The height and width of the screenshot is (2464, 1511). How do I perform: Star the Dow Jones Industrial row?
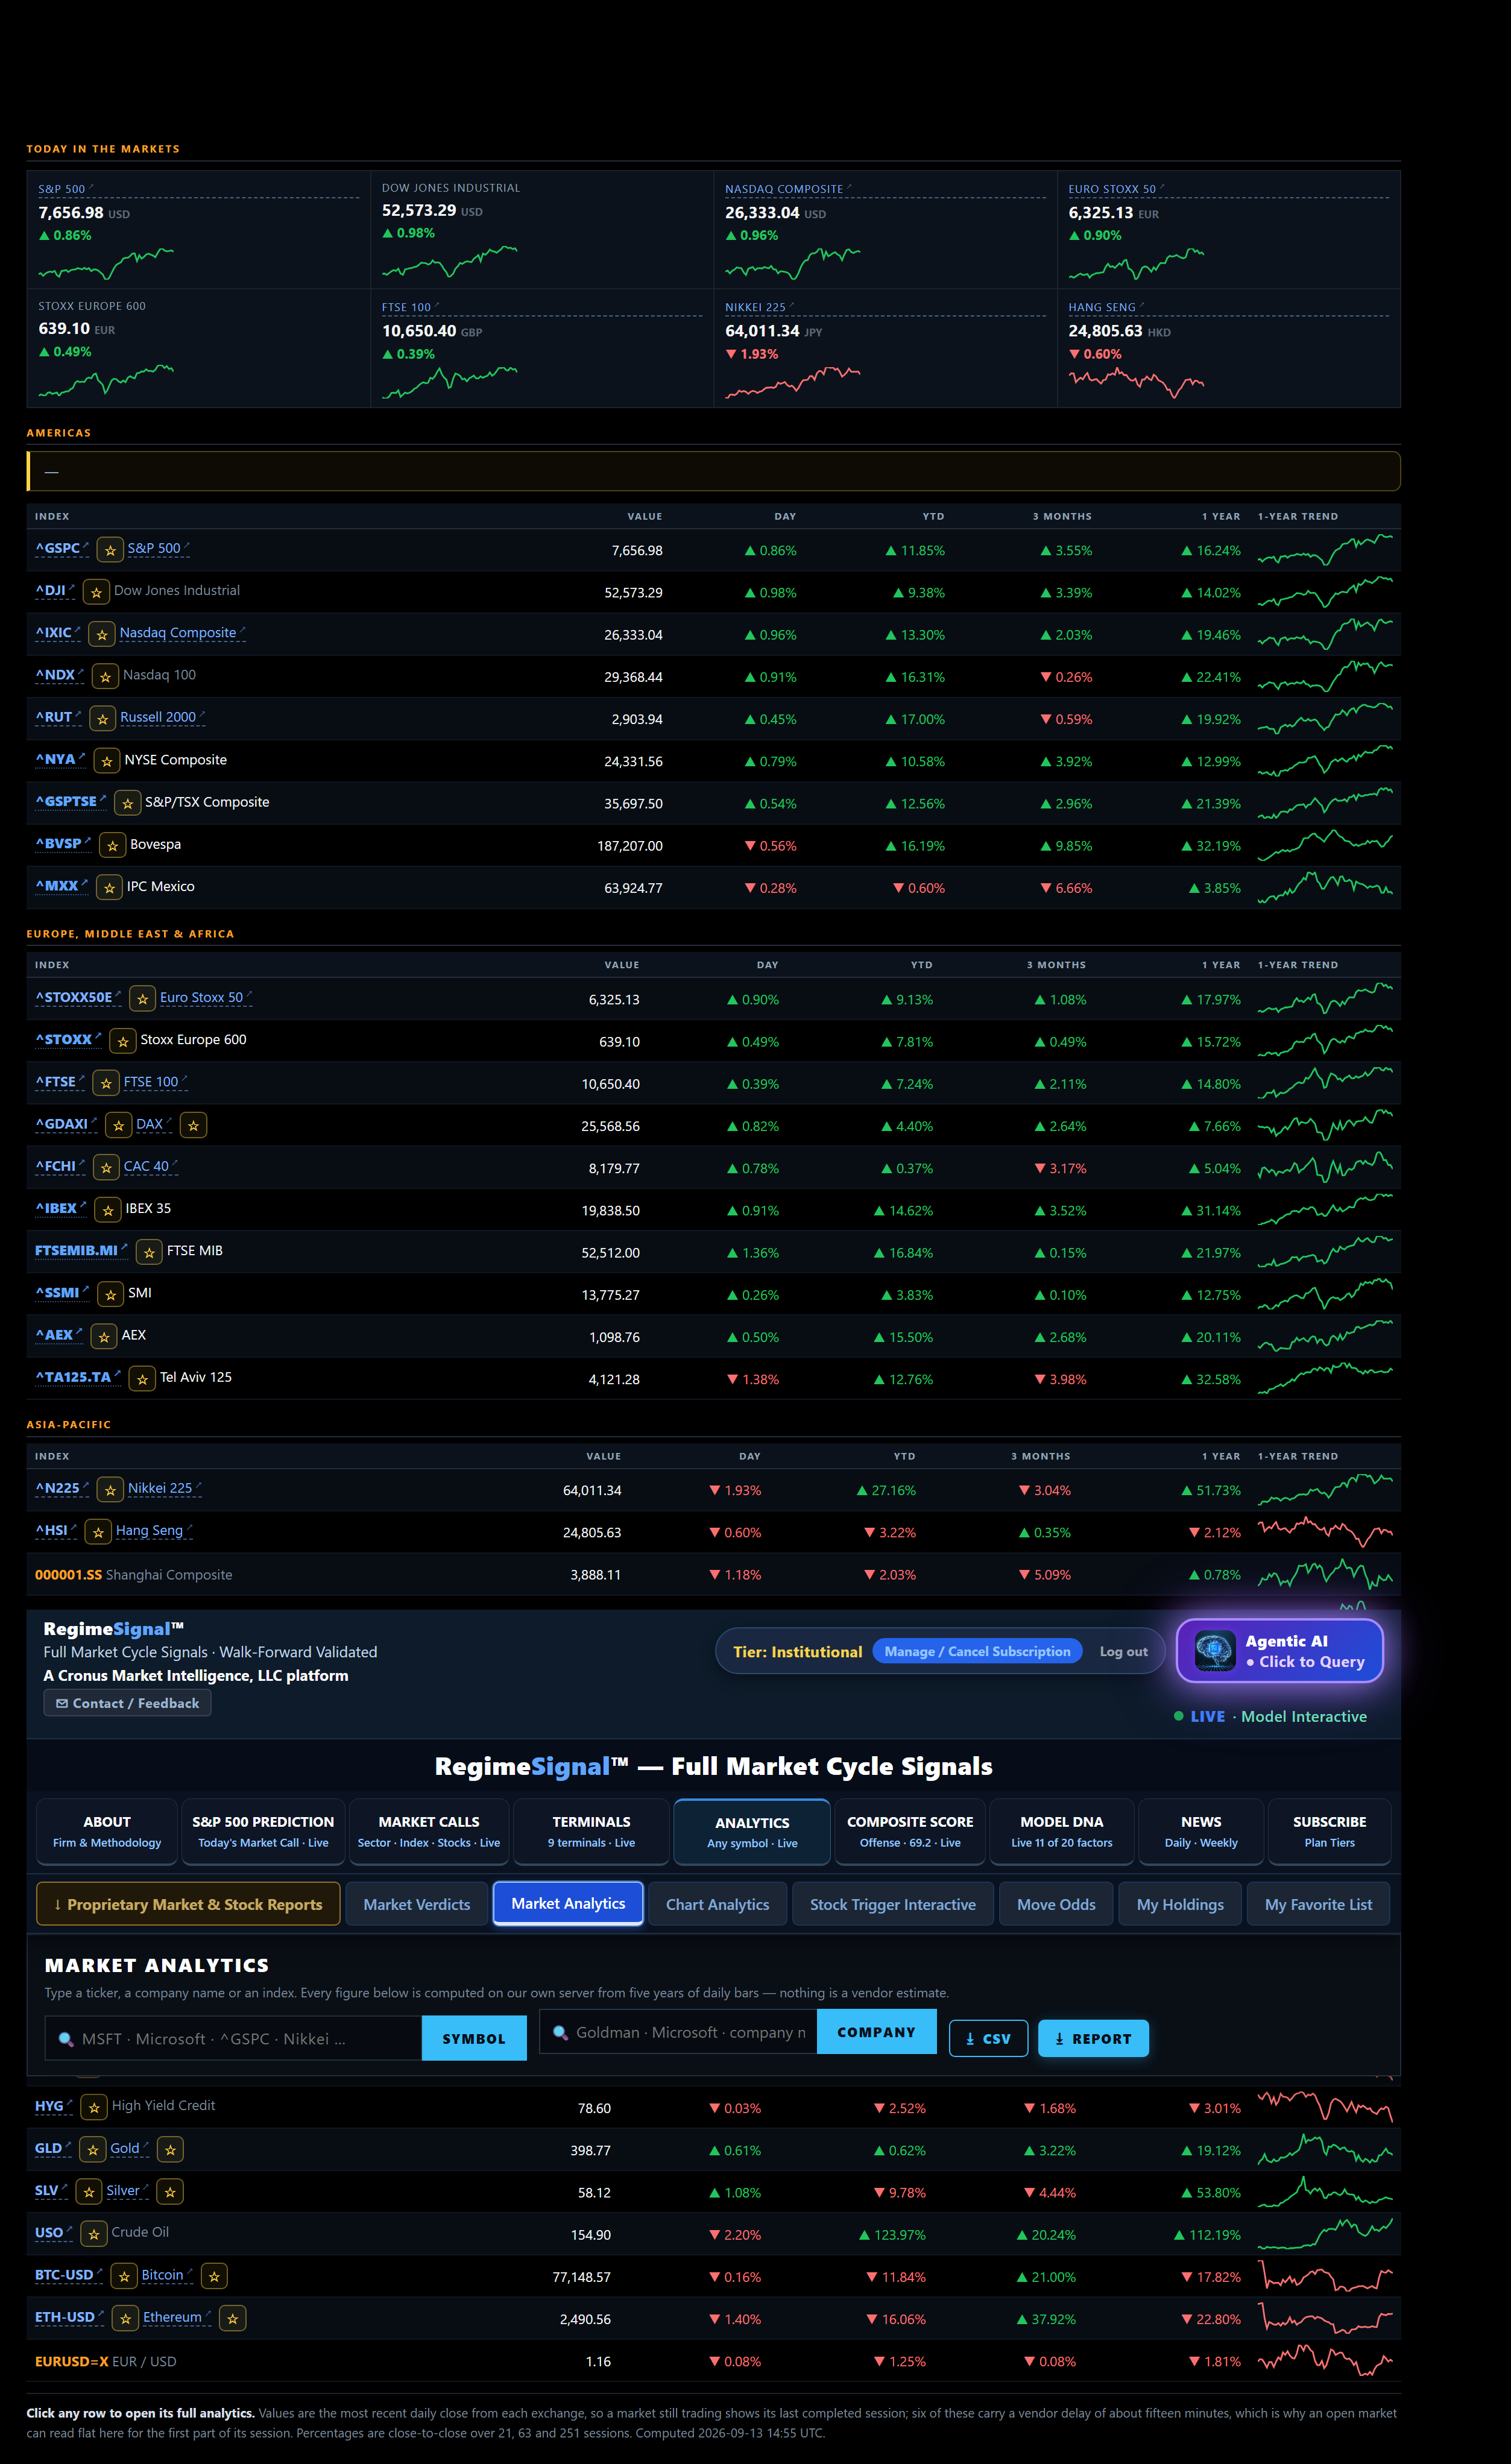96,592
